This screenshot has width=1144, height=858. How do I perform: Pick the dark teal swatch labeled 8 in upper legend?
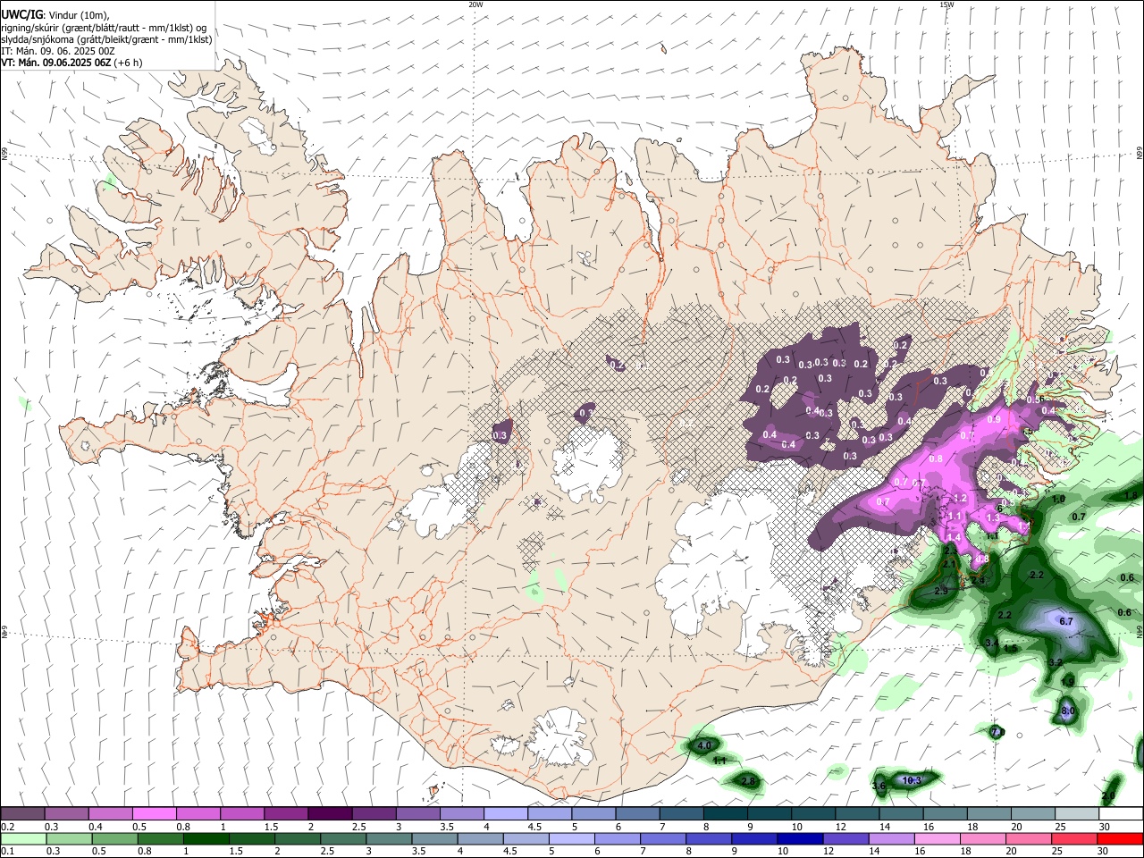point(724,814)
